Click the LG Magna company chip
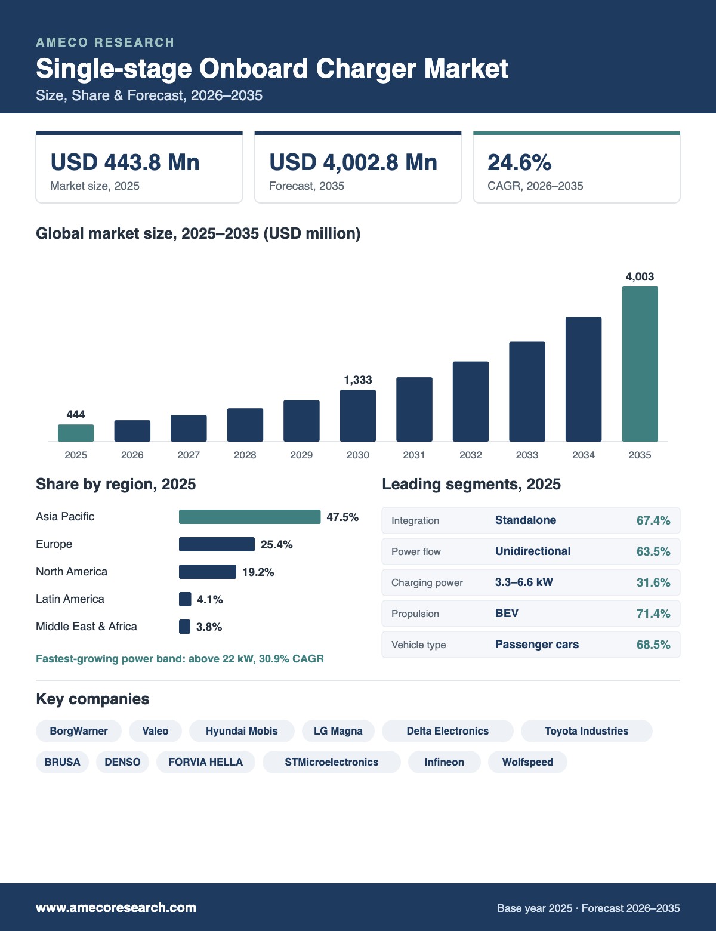Viewport: 716px width, 931px height. tap(338, 731)
